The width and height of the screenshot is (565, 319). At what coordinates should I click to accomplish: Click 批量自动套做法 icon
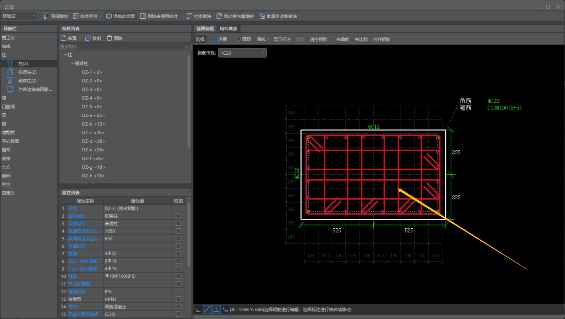click(262, 16)
